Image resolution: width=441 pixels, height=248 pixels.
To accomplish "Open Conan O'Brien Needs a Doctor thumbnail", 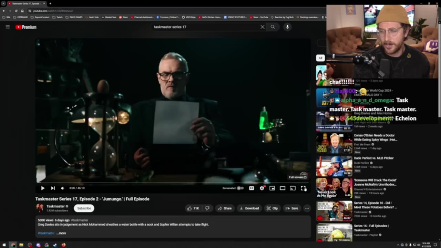I will (334, 143).
